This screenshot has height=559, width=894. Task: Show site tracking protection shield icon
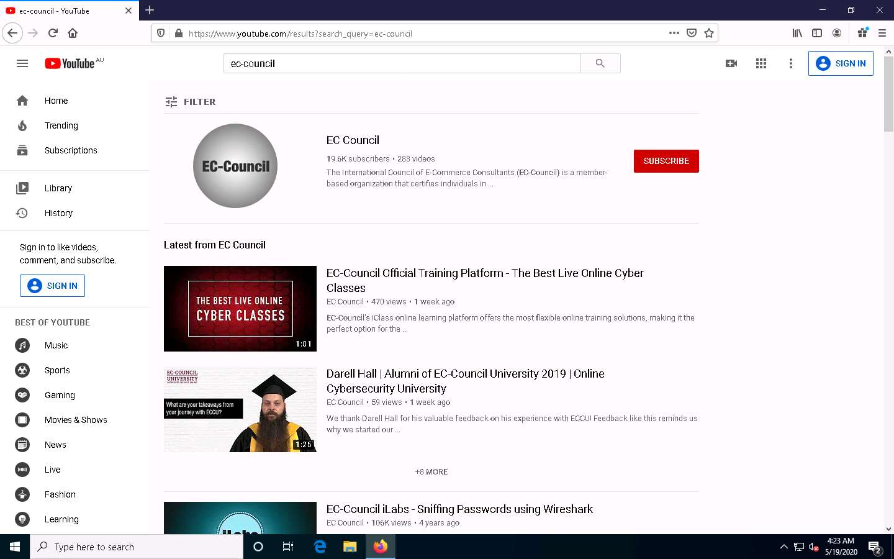click(161, 33)
